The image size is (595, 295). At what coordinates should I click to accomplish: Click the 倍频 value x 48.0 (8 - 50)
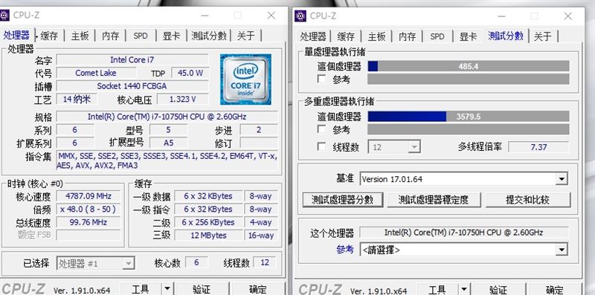89,209
